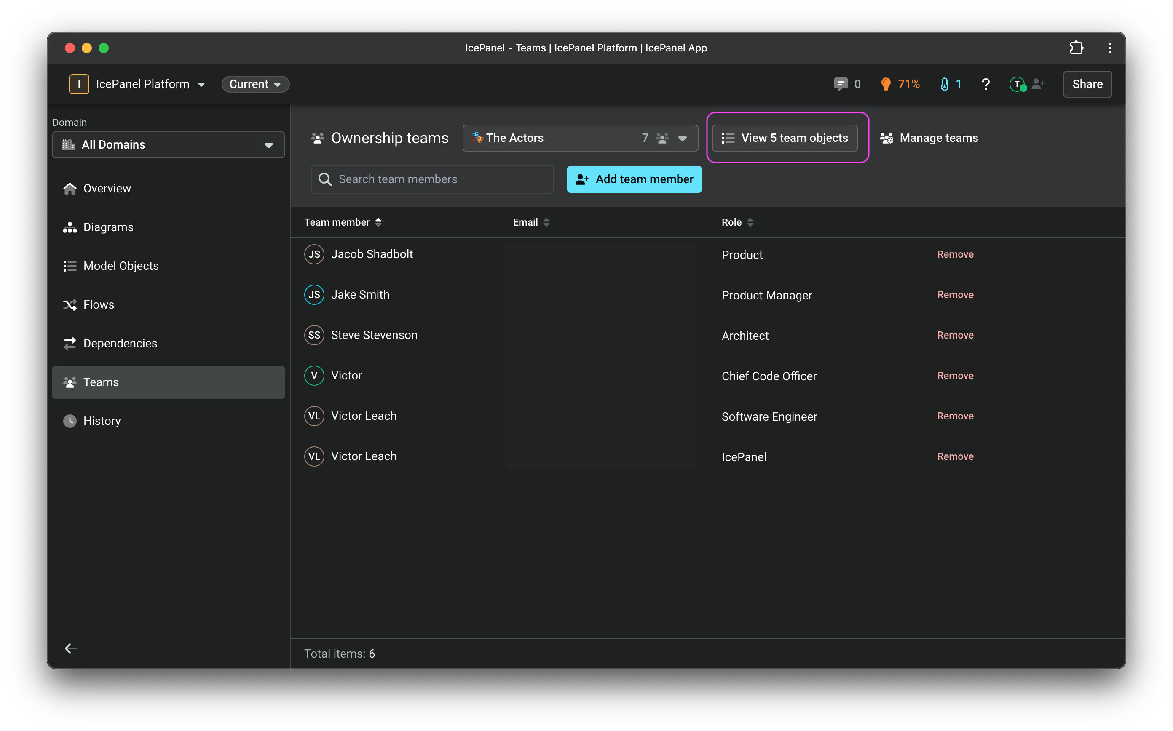Go to Model Objects in sidebar
The height and width of the screenshot is (731, 1173).
pos(121,266)
